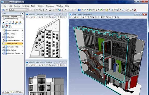
Task: Click the red X Delete Element tool
Action: pyautogui.click(x=7, y=26)
